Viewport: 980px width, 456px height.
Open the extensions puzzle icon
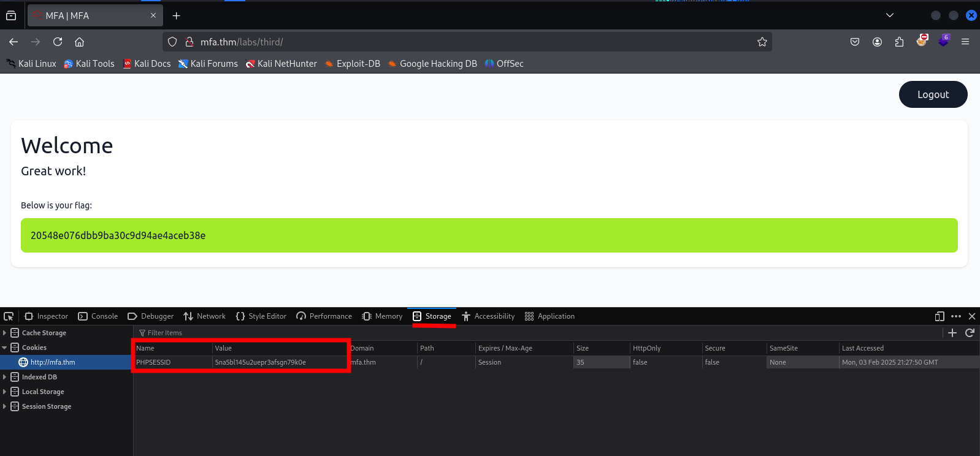(899, 42)
